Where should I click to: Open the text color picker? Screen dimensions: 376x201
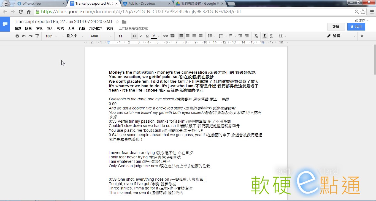154,36
